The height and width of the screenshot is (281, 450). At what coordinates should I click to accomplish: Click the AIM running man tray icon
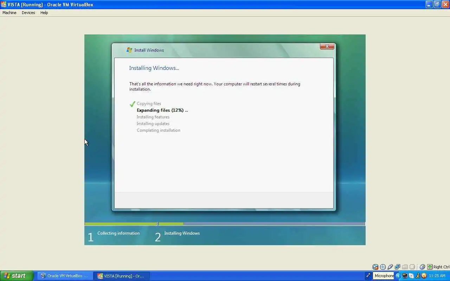[418, 276]
